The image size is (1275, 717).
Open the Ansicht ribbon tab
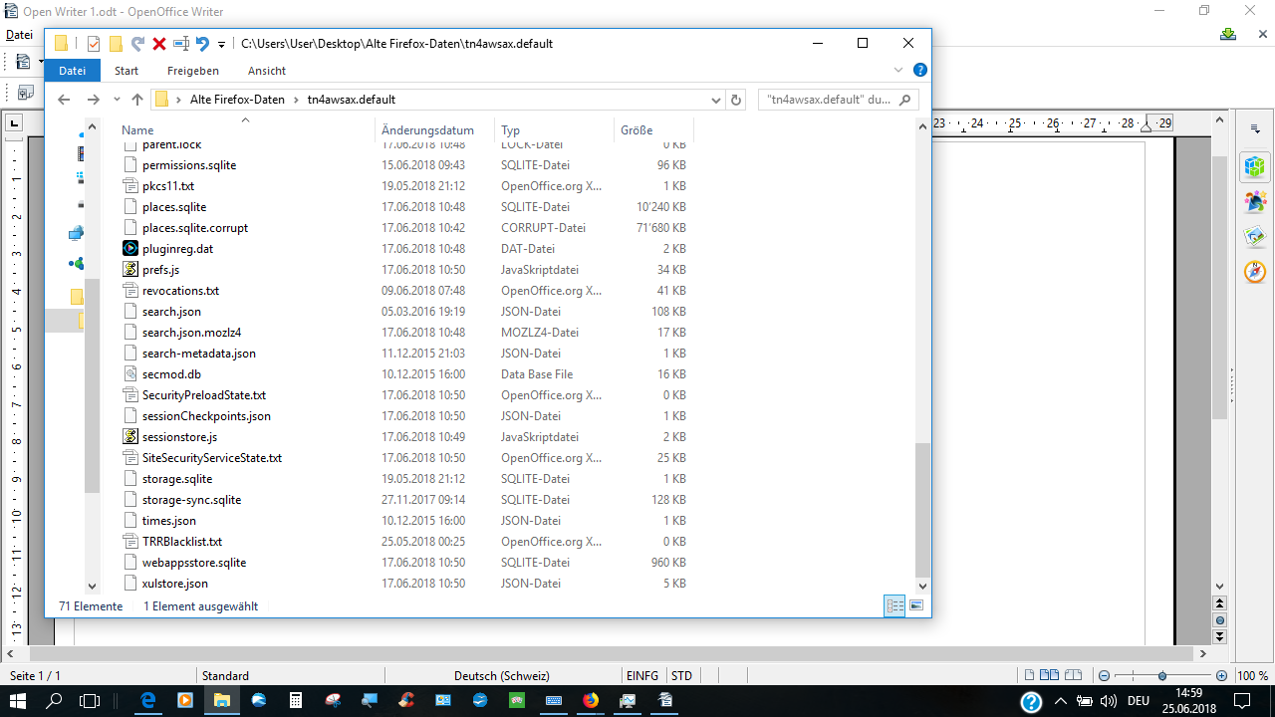point(266,71)
